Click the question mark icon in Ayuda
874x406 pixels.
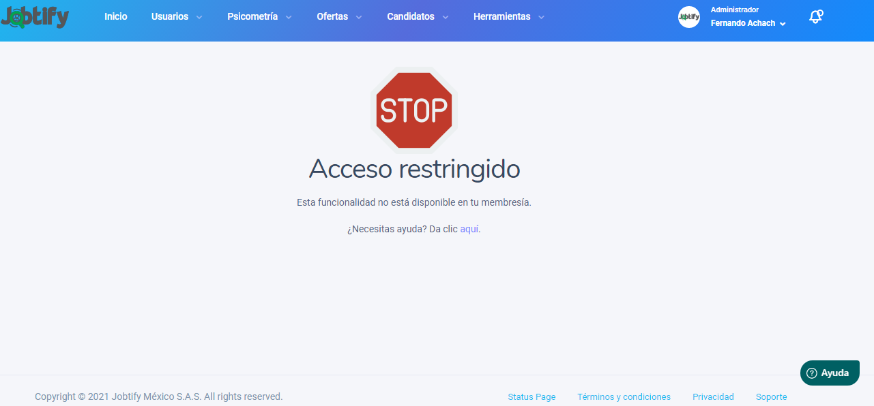[x=812, y=373]
